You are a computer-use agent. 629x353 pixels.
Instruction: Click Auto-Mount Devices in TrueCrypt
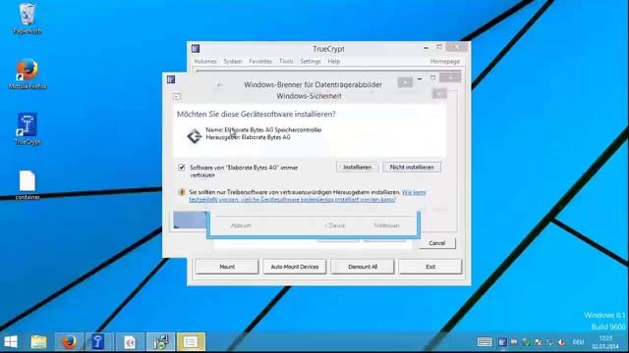[295, 267]
